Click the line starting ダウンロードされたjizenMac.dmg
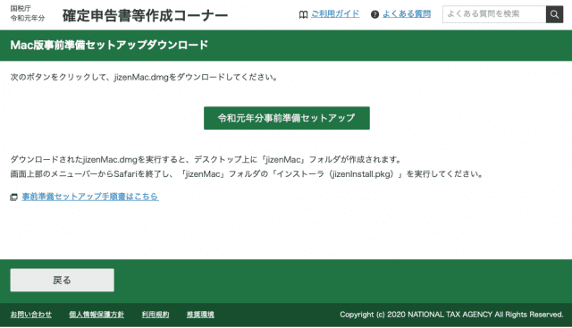572x328 pixels. tap(206, 159)
